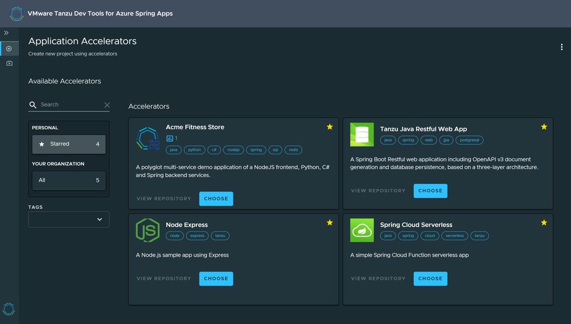
Task: Click the nodejs tag on Acme Fitness Store
Action: click(233, 150)
